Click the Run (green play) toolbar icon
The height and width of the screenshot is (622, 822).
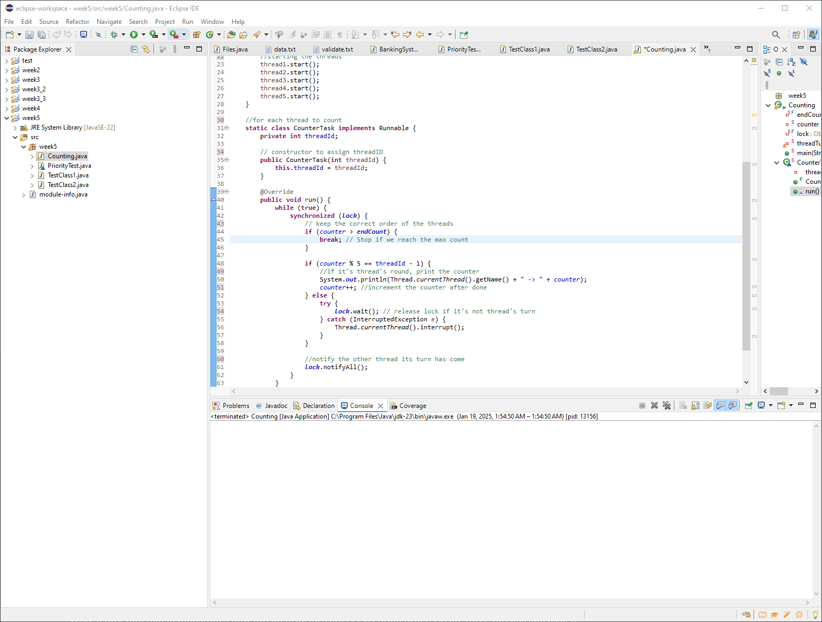pyautogui.click(x=134, y=35)
